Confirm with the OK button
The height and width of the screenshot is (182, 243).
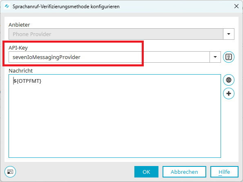[146, 172]
